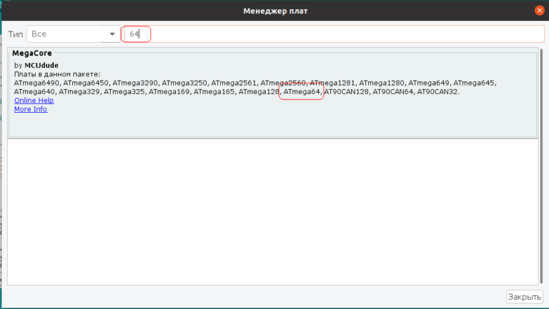Click the ATmega1281 board name
The image size is (549, 309).
point(332,83)
